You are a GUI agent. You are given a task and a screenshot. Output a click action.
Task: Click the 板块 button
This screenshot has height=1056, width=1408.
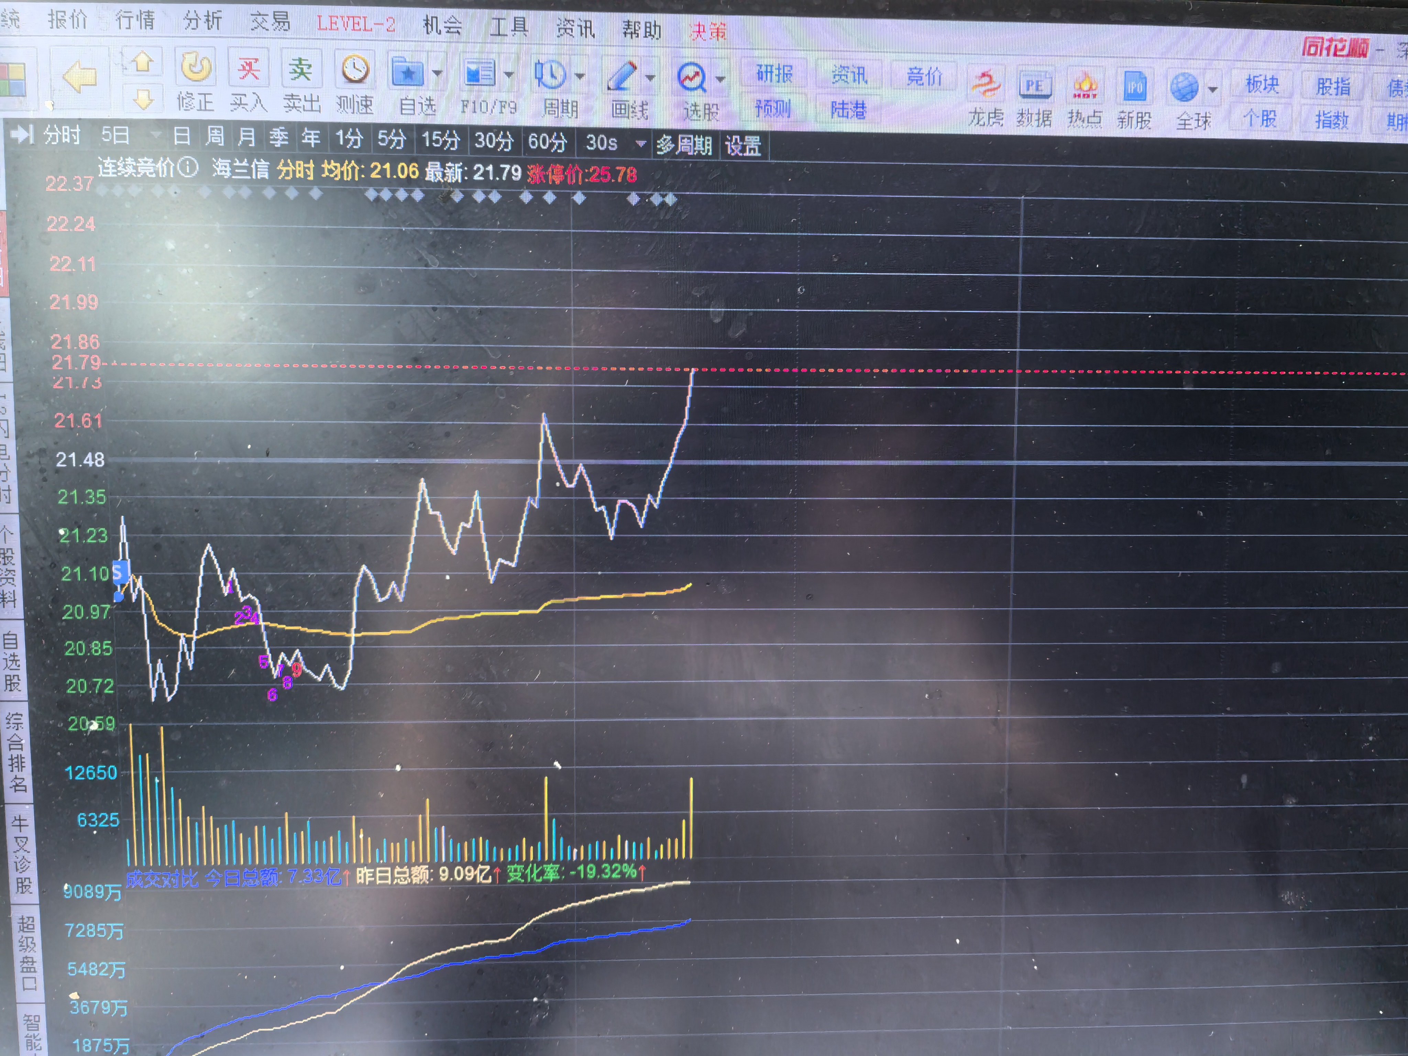point(1262,84)
